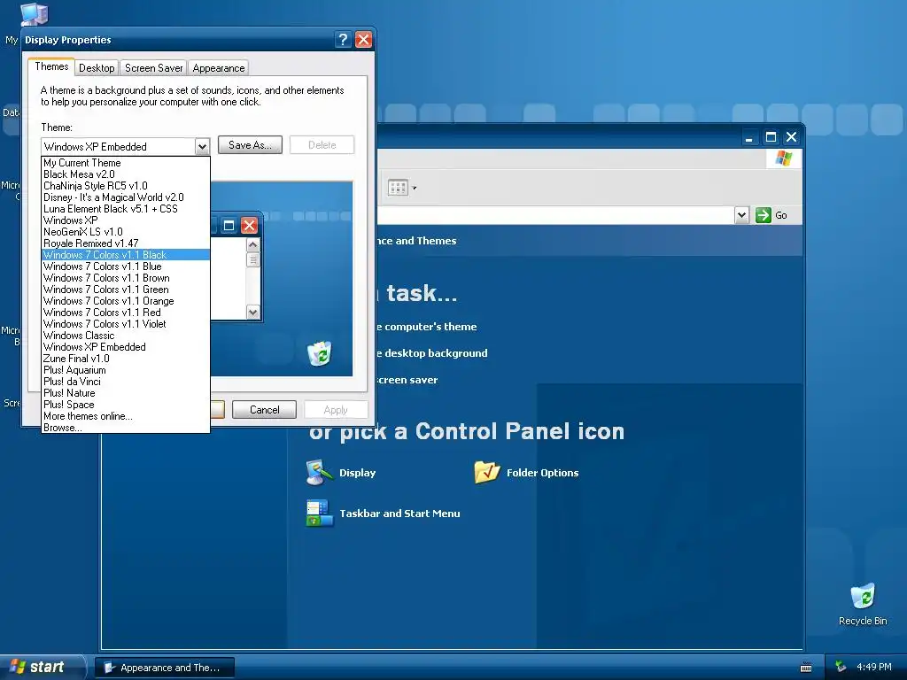Screen dimensions: 907x680
Task: Switch to the Appearance tab
Action: point(218,67)
